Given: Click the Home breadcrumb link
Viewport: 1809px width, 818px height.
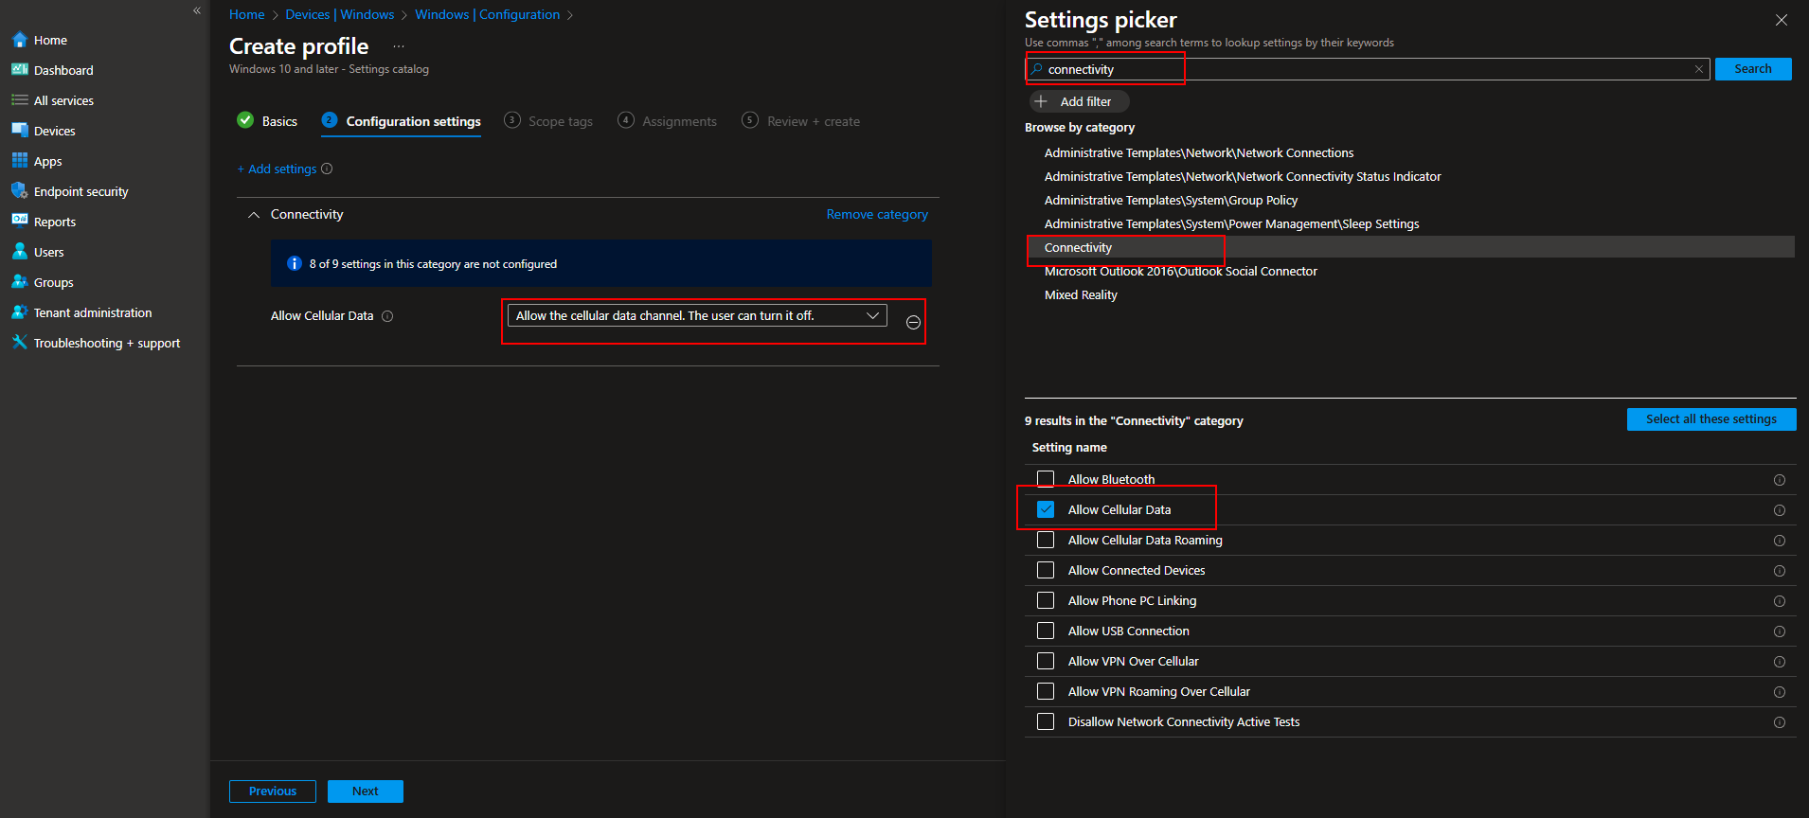Looking at the screenshot, I should point(246,14).
